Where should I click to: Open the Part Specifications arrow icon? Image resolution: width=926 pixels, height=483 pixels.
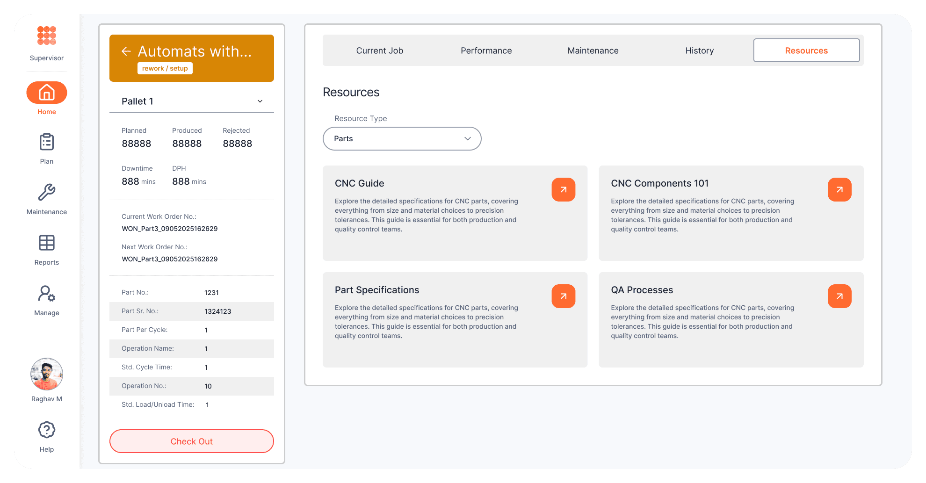point(564,296)
